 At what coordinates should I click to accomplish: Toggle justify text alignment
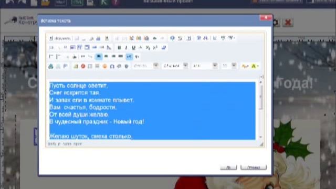[x=121, y=57]
